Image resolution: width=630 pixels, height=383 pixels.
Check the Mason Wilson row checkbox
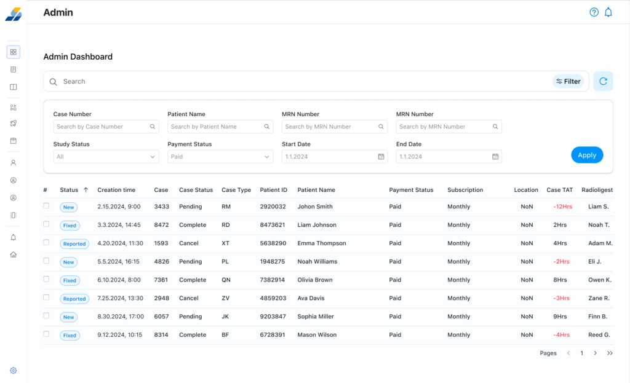click(x=46, y=334)
